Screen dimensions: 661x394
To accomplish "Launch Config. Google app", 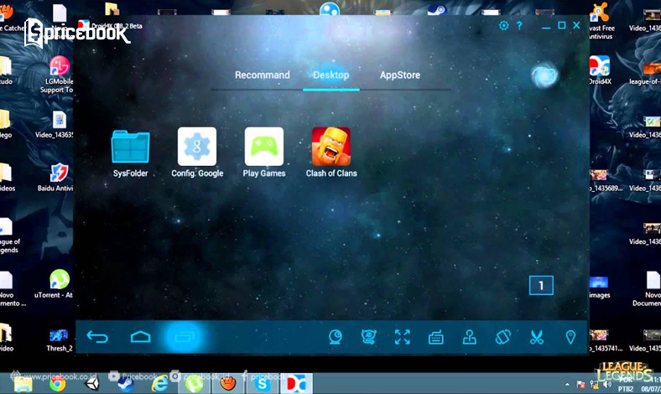I will point(197,147).
